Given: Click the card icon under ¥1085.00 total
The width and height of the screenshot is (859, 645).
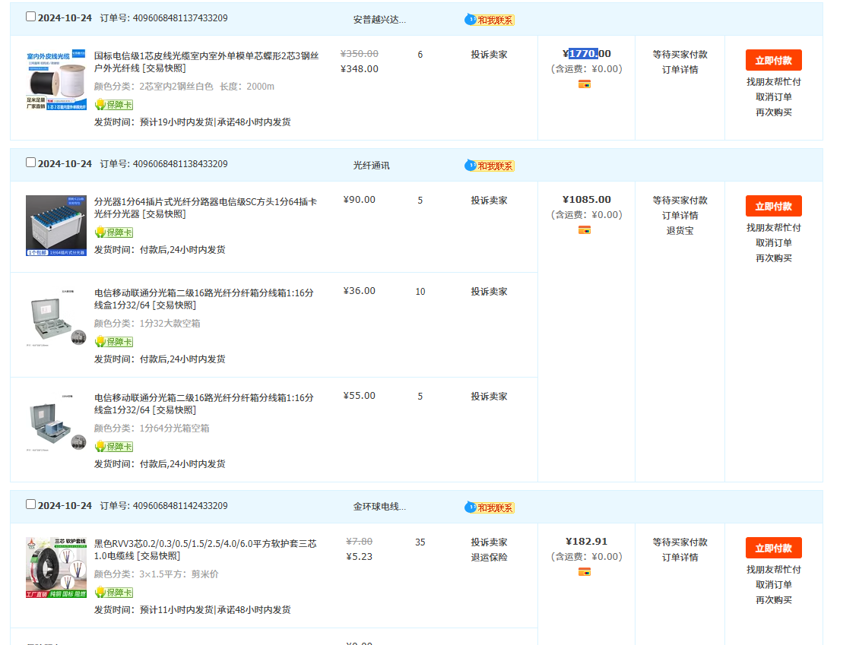Looking at the screenshot, I should 585,230.
